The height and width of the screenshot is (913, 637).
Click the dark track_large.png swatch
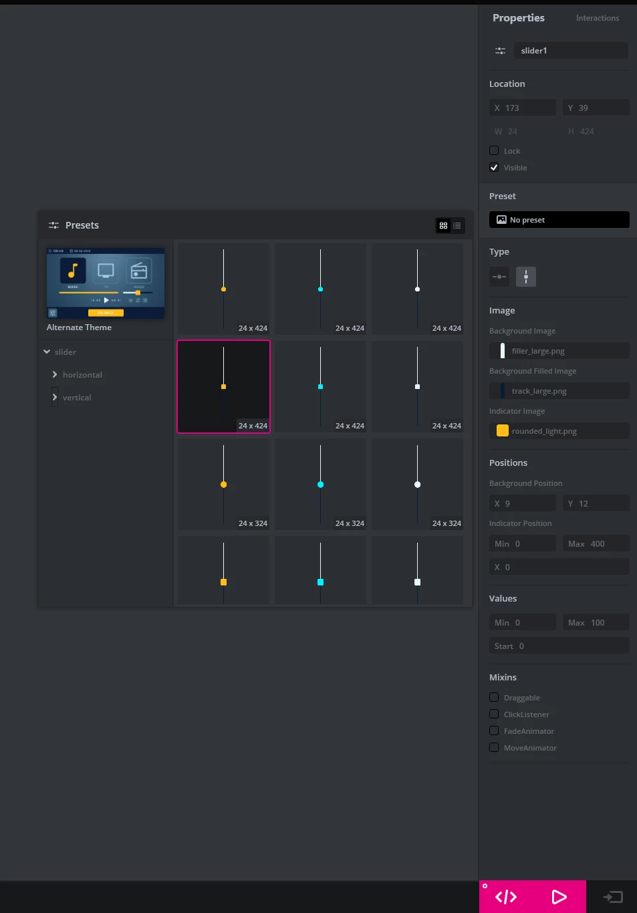click(503, 391)
